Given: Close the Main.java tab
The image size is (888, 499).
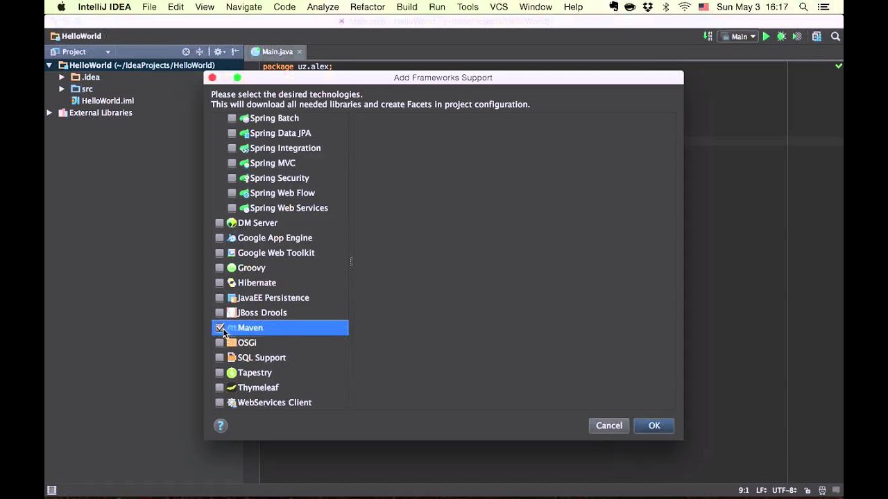Looking at the screenshot, I should [x=300, y=52].
